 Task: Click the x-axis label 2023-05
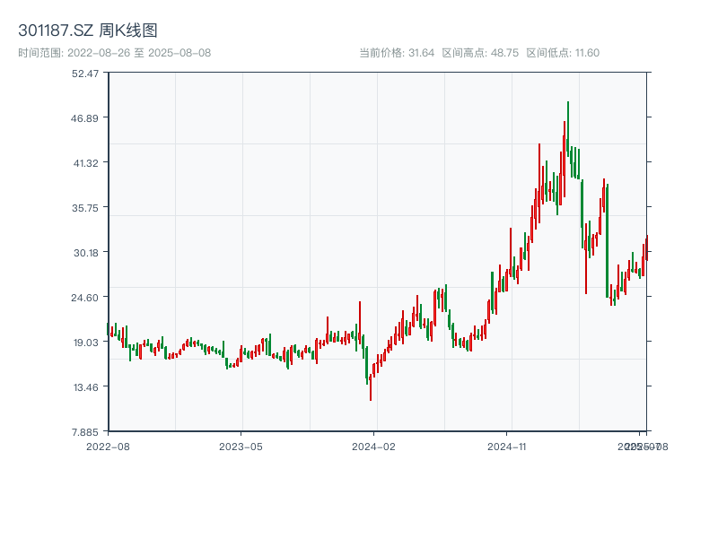pyautogui.click(x=241, y=447)
